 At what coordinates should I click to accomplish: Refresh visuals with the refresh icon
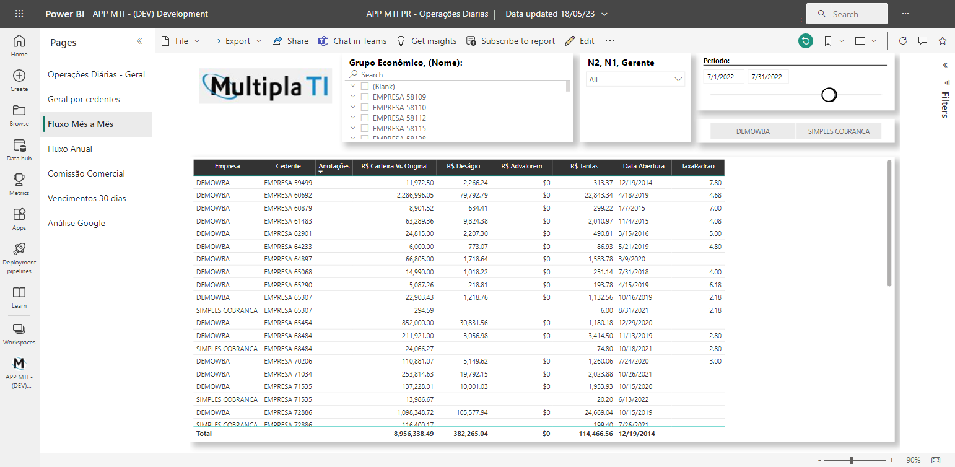[x=903, y=41]
